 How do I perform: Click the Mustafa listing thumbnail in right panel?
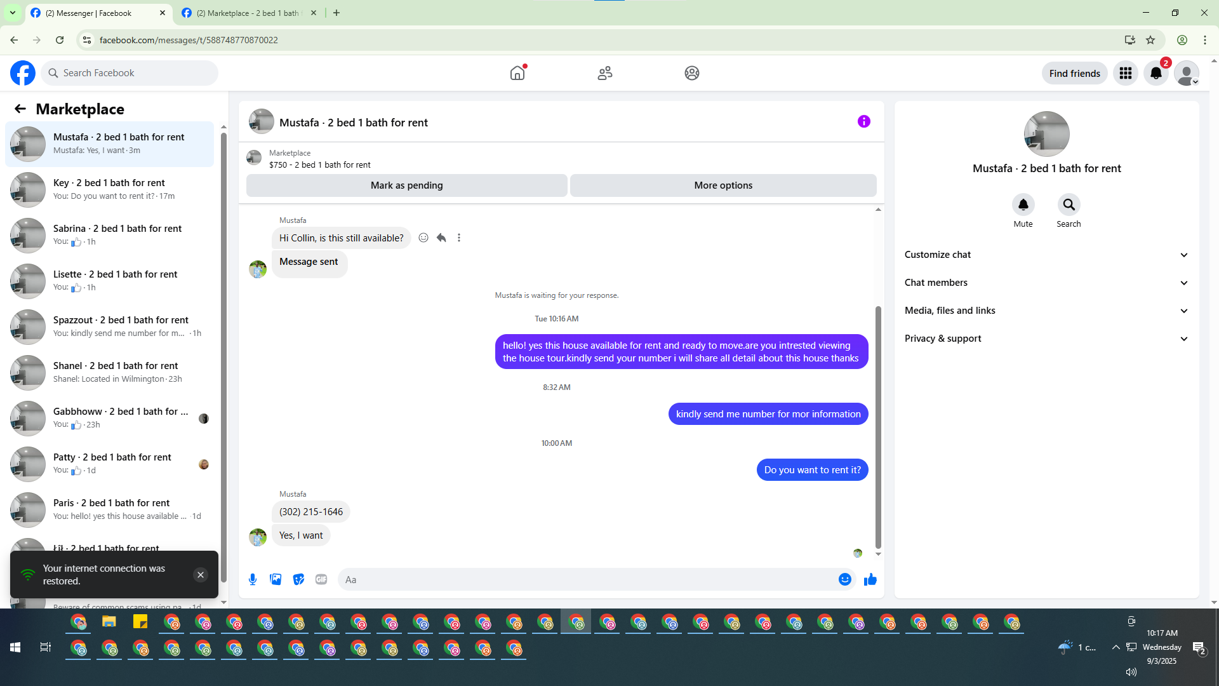(x=1046, y=134)
